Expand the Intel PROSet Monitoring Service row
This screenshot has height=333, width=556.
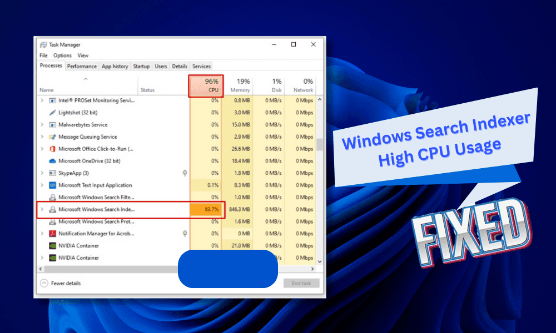tap(42, 100)
